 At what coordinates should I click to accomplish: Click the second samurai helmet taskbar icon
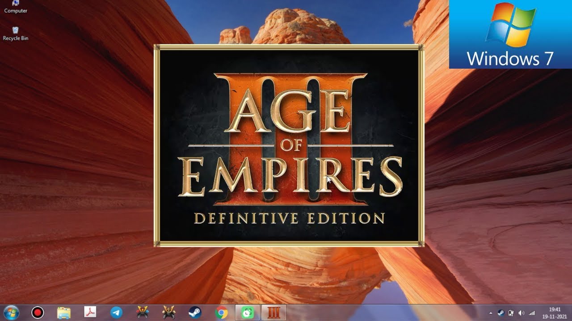pos(169,313)
